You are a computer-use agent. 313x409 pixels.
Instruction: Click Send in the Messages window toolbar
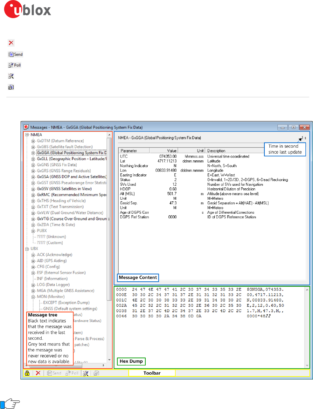54,373
